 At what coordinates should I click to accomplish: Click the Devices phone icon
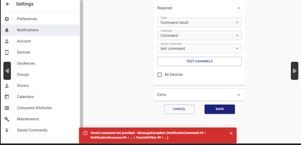tap(7, 52)
